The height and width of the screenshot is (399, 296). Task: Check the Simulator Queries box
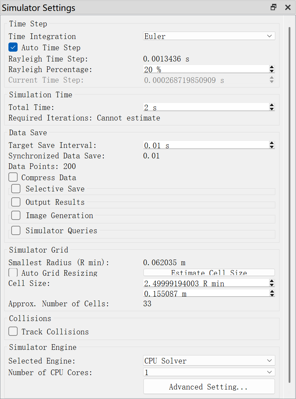tap(16, 230)
